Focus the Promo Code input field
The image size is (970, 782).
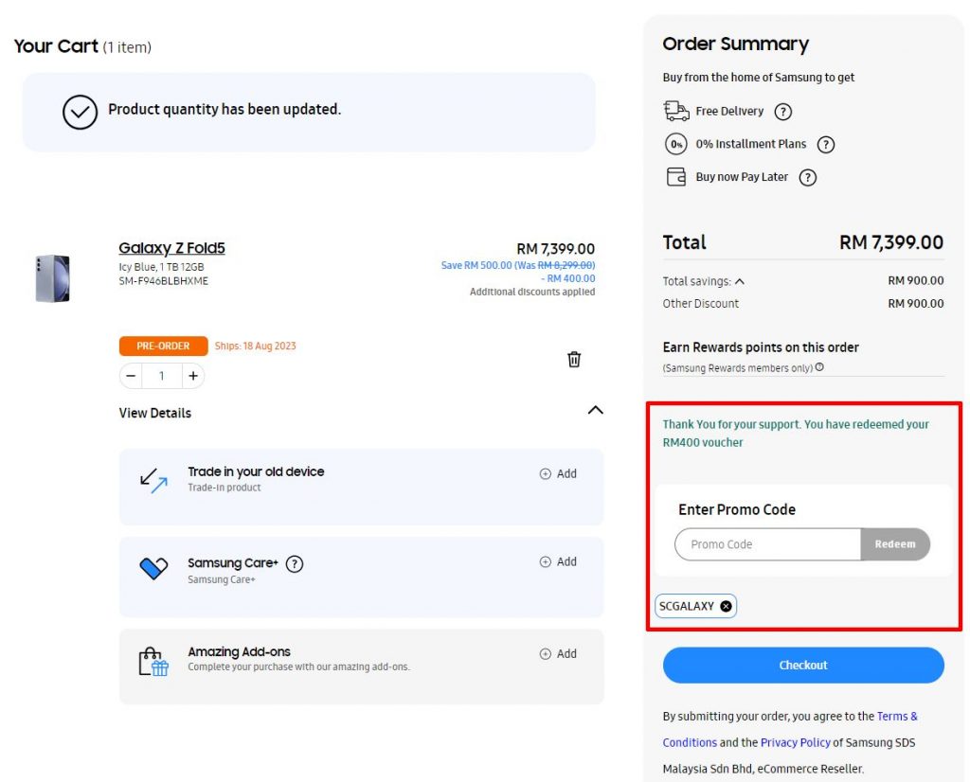tap(767, 544)
